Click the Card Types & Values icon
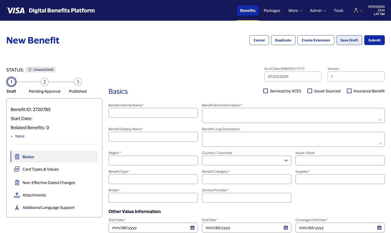This screenshot has height=233, width=391. point(17,169)
